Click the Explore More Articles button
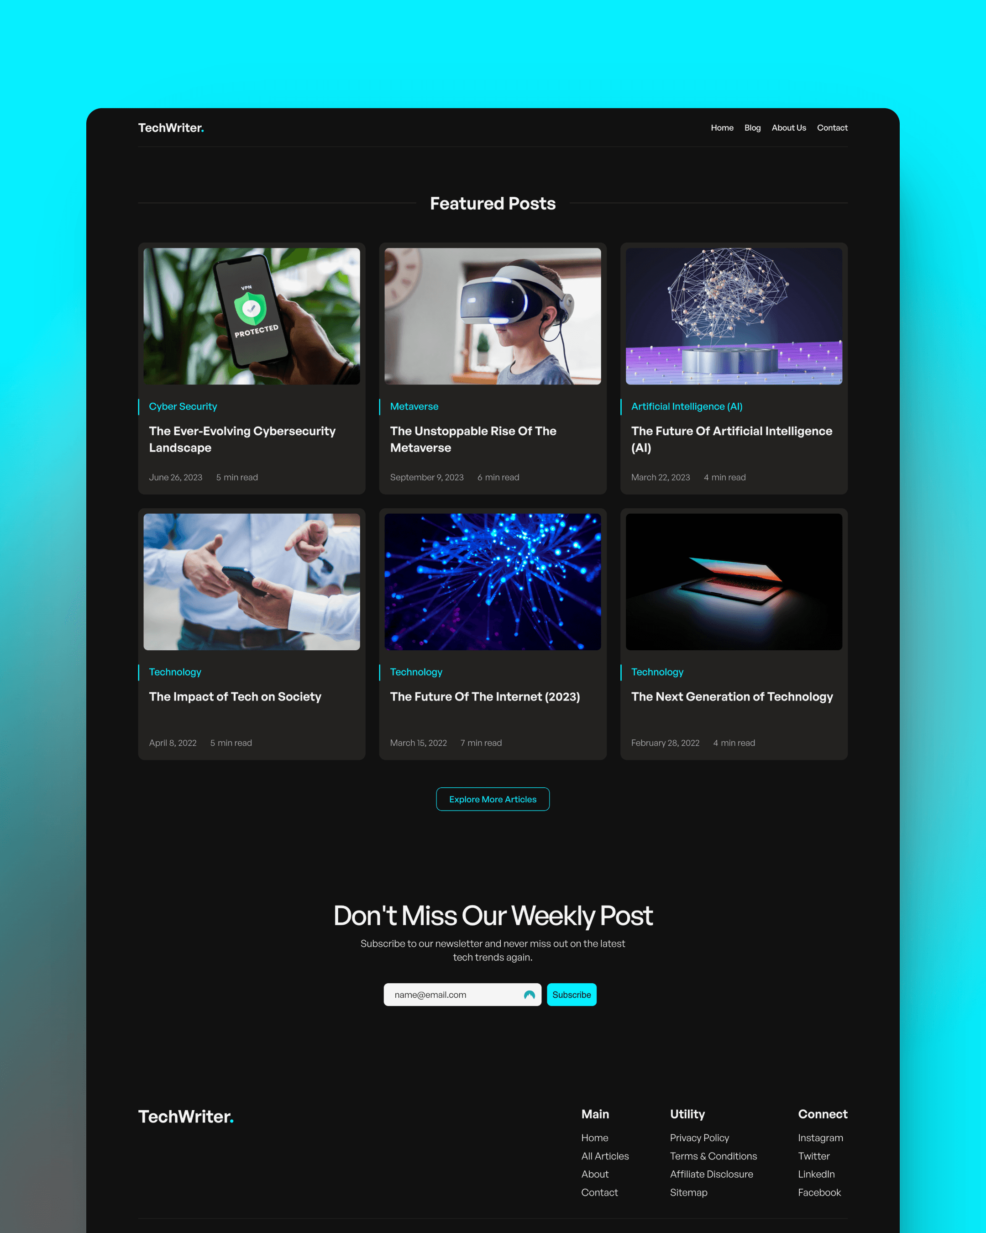 tap(493, 799)
